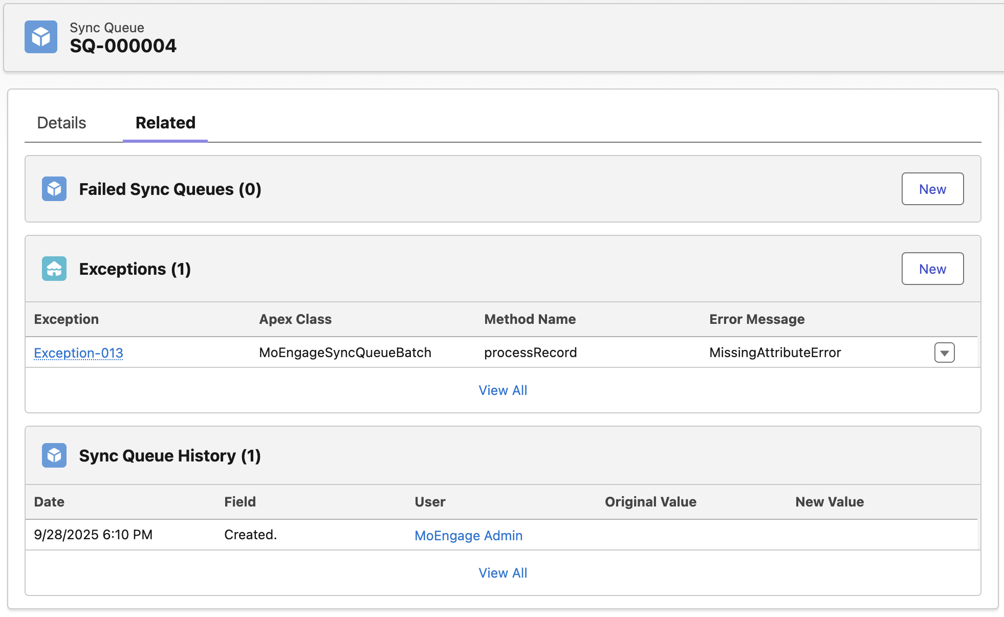The image size is (1004, 617).
Task: Select the Related tab
Action: pos(165,123)
